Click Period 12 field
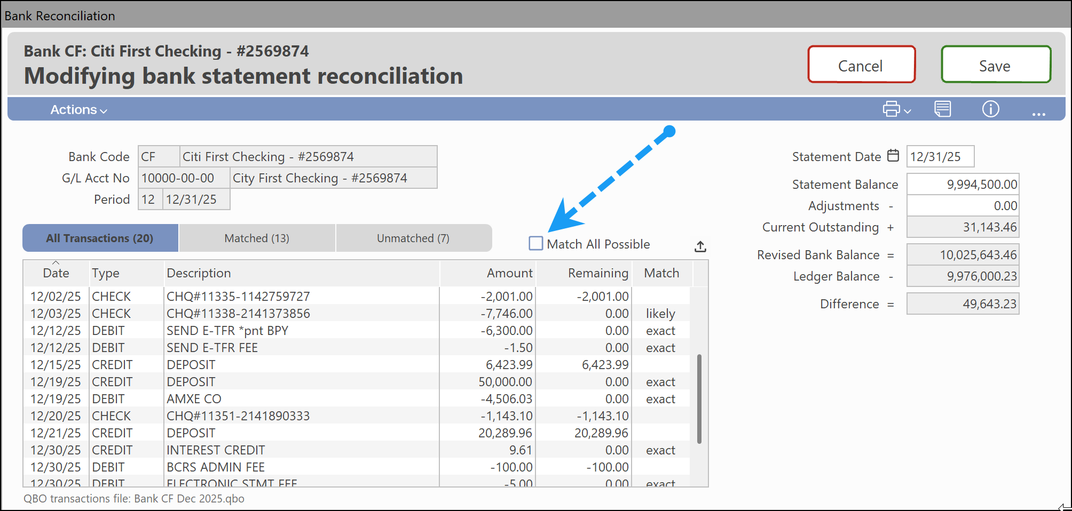 coord(150,199)
